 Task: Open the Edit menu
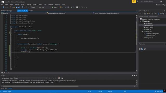click(x=6, y=5)
